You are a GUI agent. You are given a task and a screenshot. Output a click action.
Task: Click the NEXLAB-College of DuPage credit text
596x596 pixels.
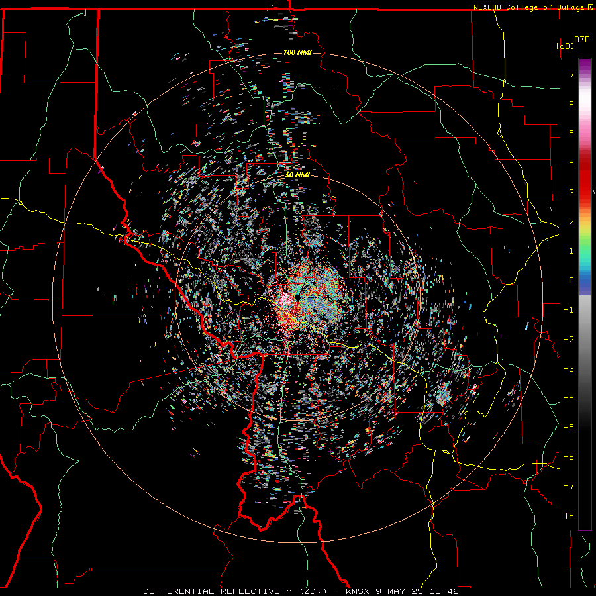528,7
